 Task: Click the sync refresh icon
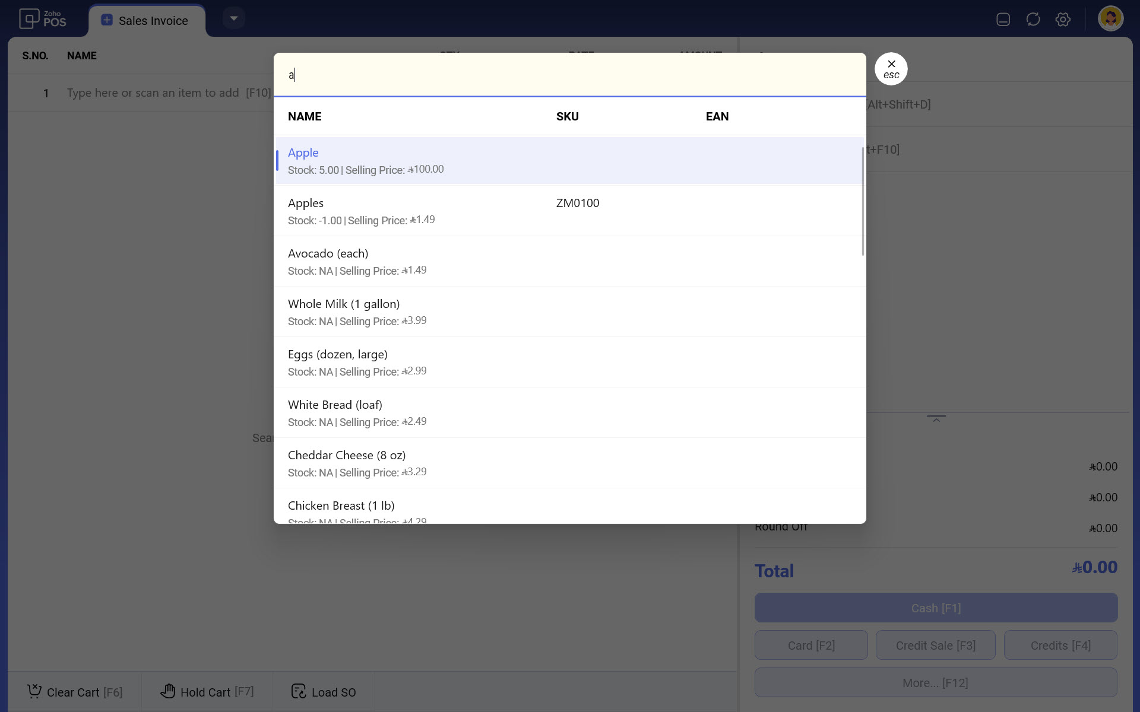pyautogui.click(x=1033, y=20)
